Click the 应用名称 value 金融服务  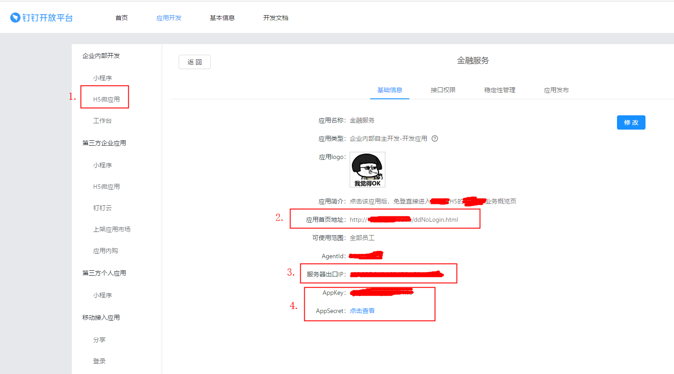(362, 120)
